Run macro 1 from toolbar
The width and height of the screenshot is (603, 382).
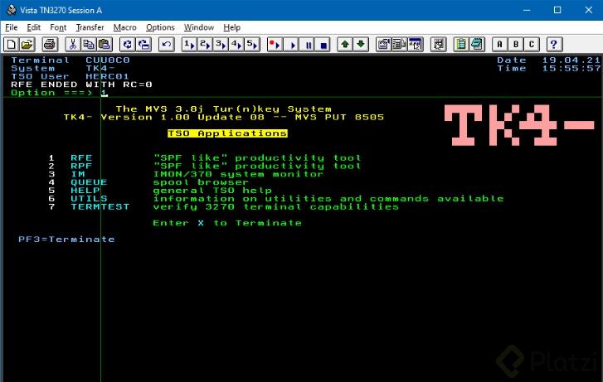click(189, 44)
